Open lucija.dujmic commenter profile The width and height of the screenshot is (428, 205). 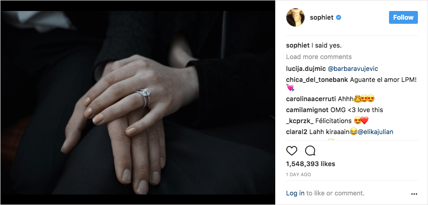click(x=306, y=69)
